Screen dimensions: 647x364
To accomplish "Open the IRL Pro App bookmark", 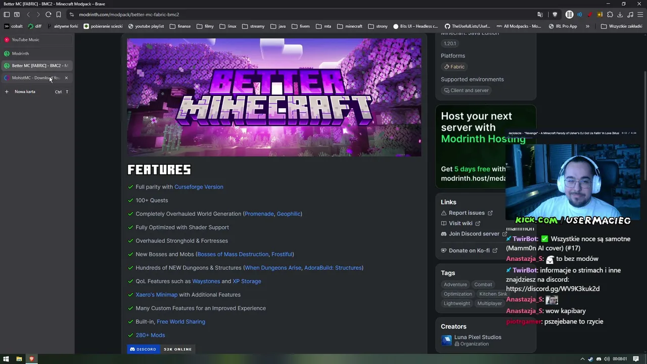I will [563, 26].
